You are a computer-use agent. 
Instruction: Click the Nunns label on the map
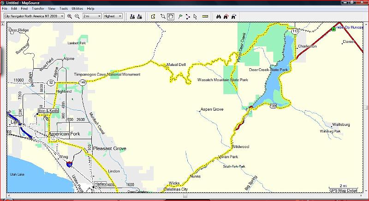tap(195, 176)
